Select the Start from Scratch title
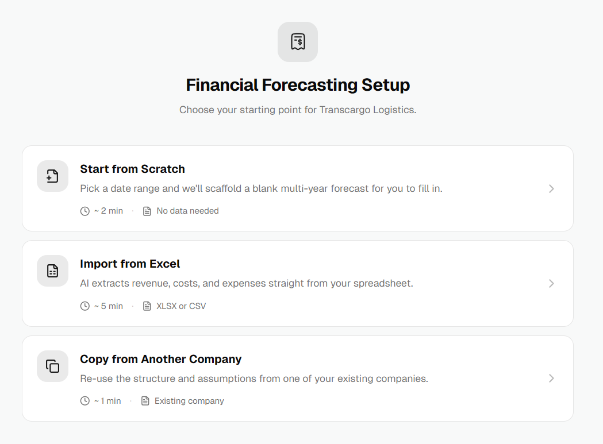 (132, 169)
